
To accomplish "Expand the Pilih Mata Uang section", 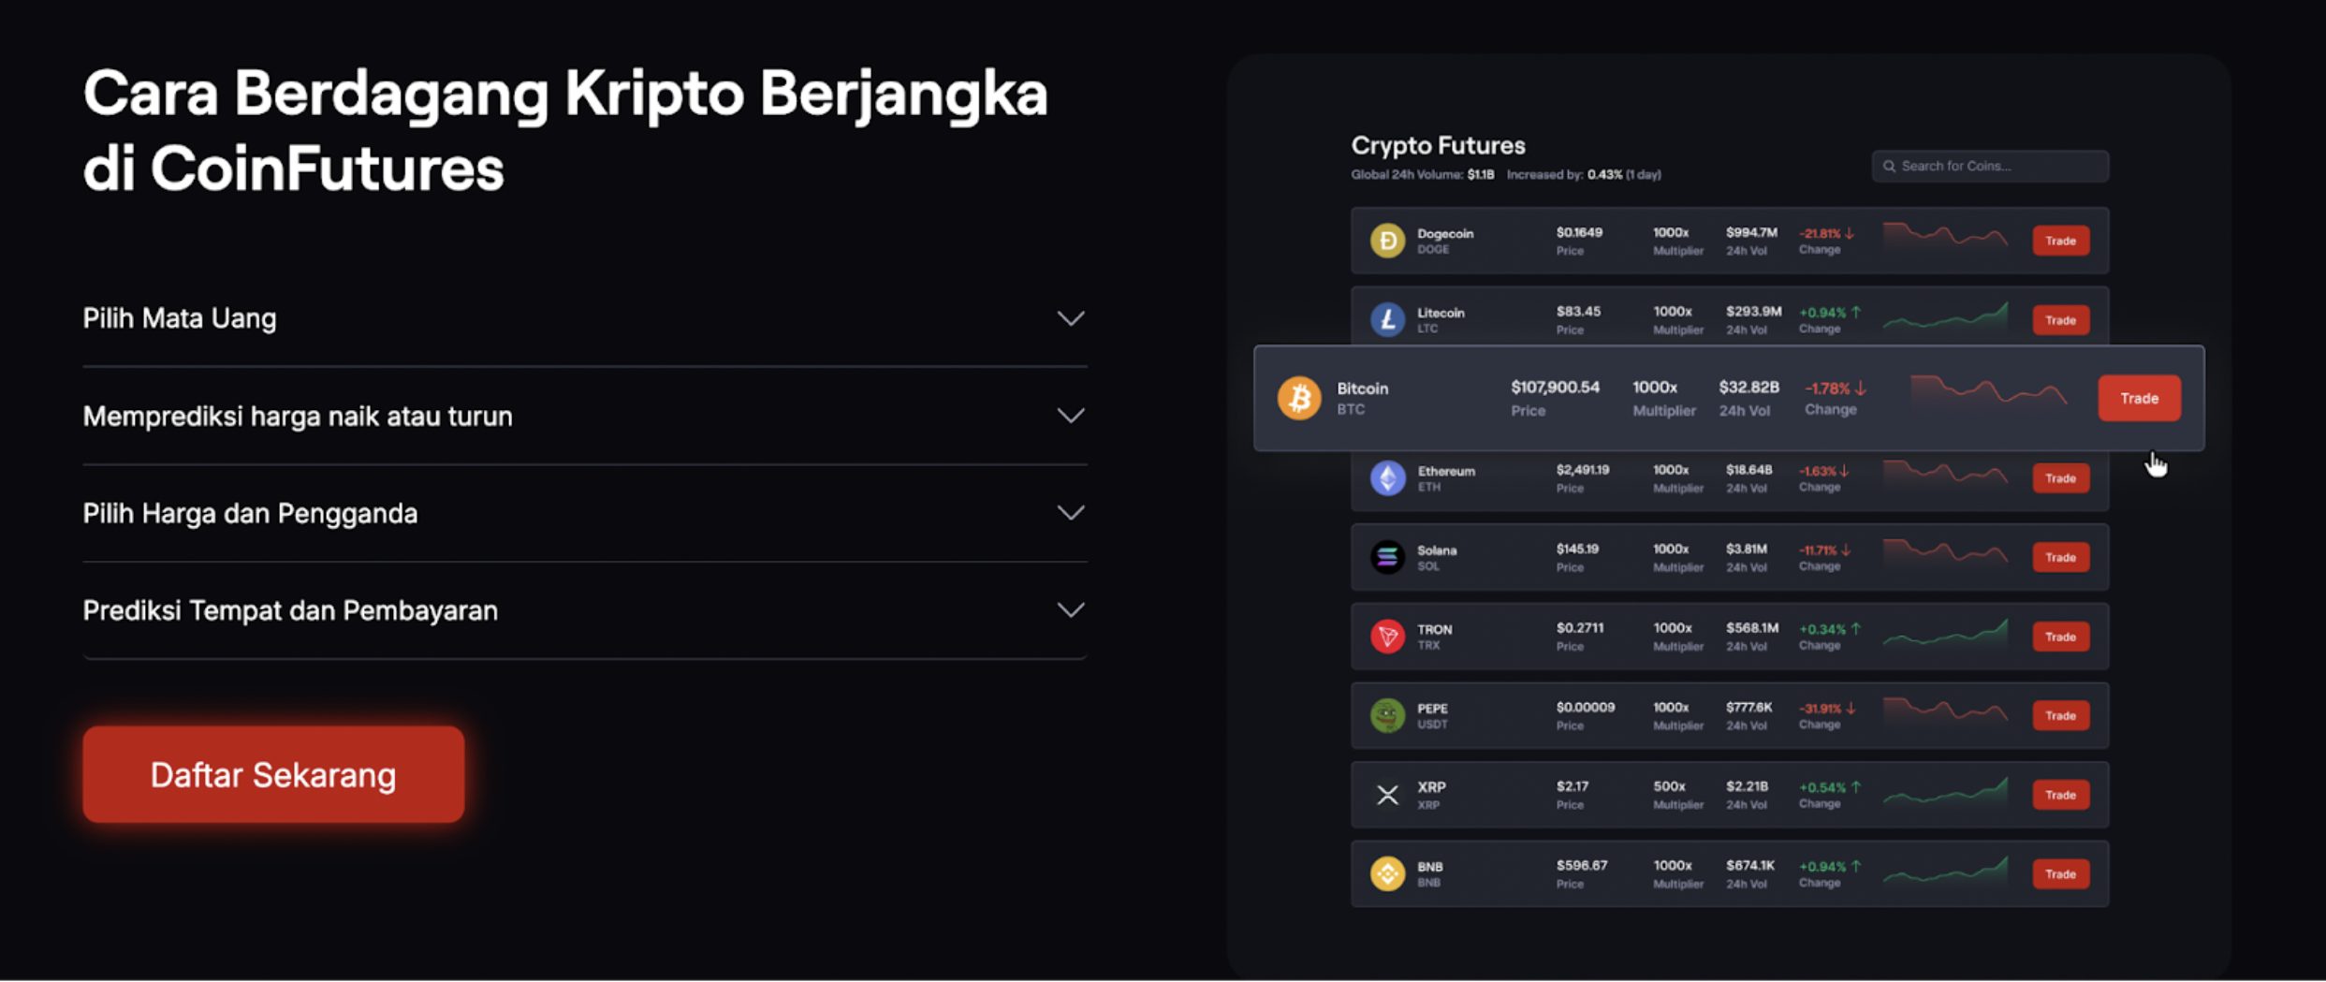I will point(1070,318).
